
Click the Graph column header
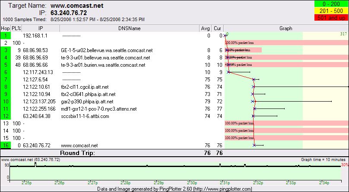pos(286,28)
